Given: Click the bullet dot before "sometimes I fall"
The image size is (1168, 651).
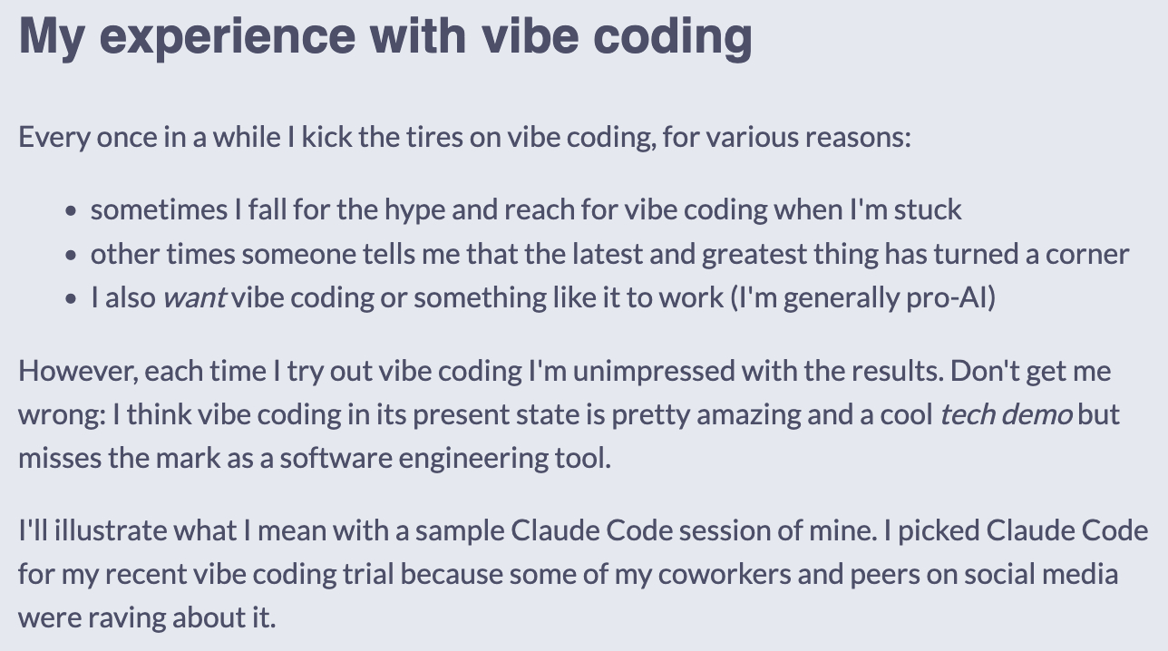Looking at the screenshot, I should coord(71,211).
